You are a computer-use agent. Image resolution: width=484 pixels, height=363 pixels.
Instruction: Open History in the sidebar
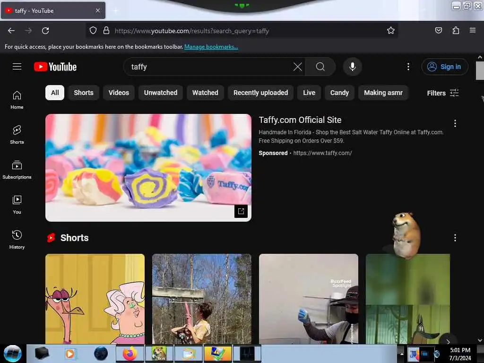coord(17,240)
